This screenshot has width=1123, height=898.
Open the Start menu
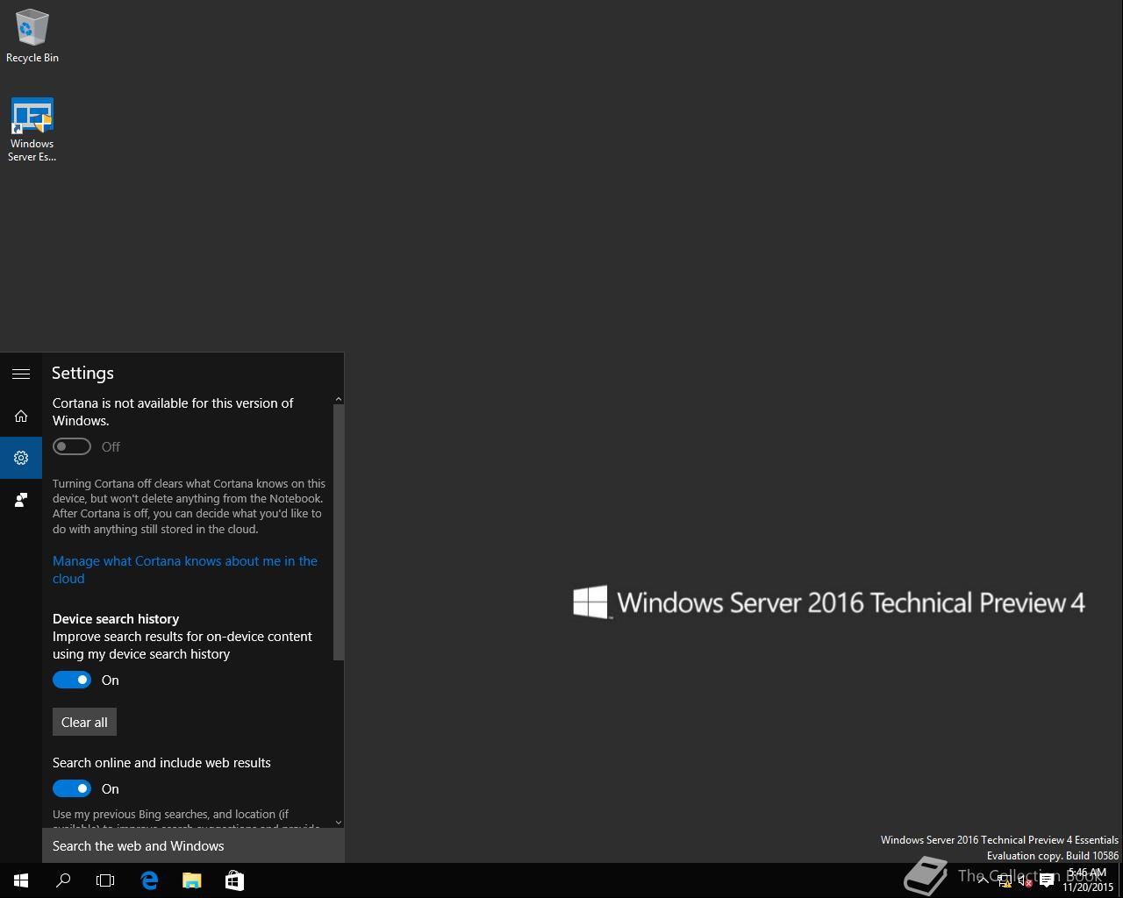pos(21,880)
